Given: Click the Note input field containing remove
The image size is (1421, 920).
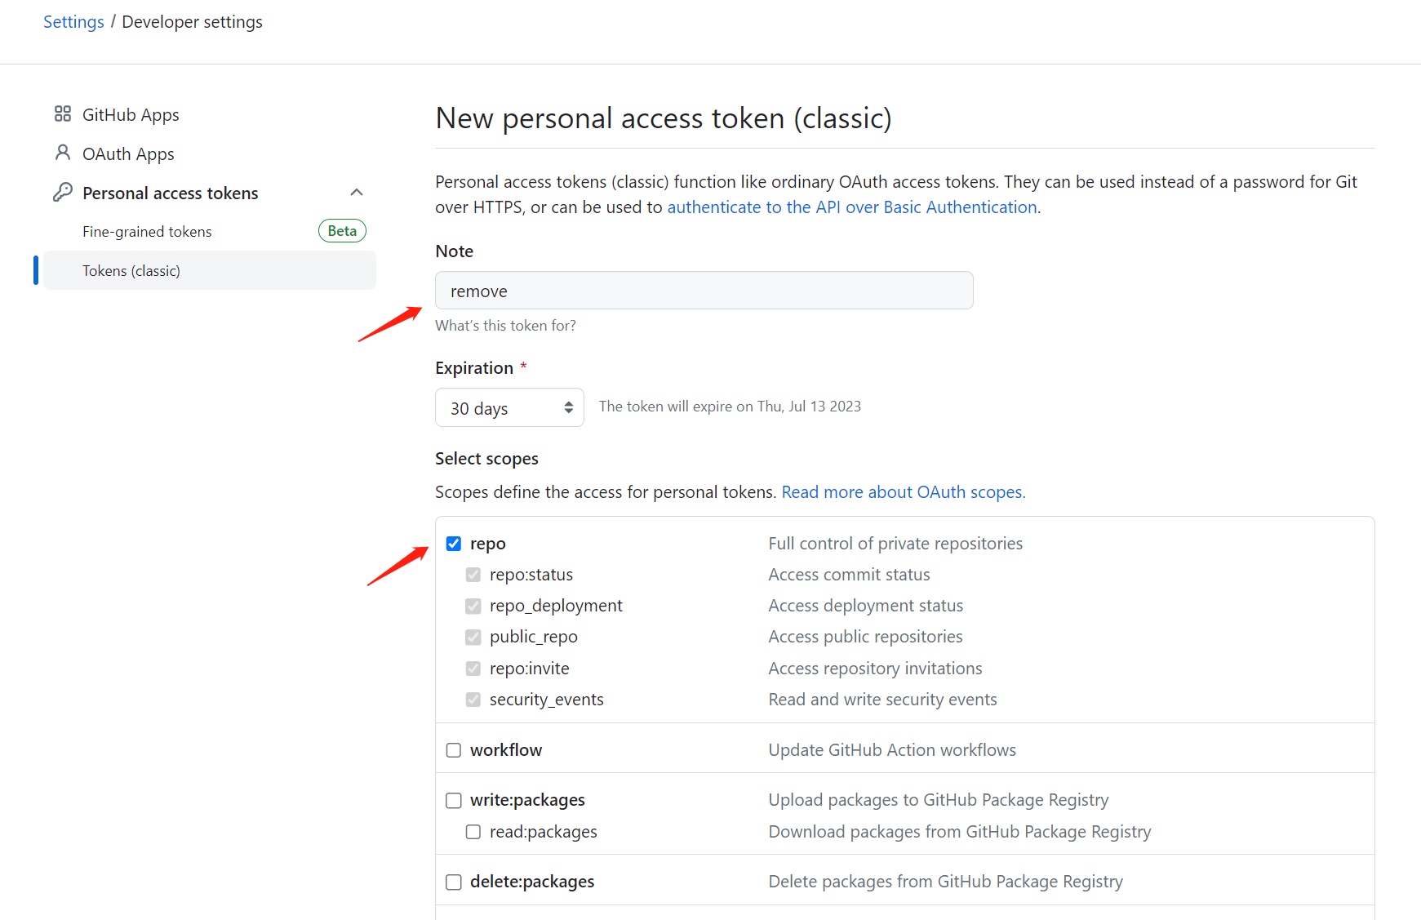Looking at the screenshot, I should coord(704,291).
